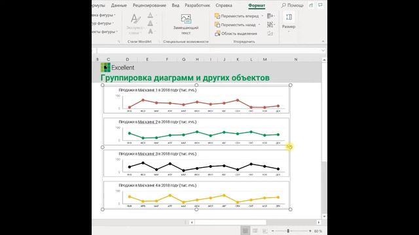
Task: Switch to Page Break Preview view
Action: tap(264, 230)
